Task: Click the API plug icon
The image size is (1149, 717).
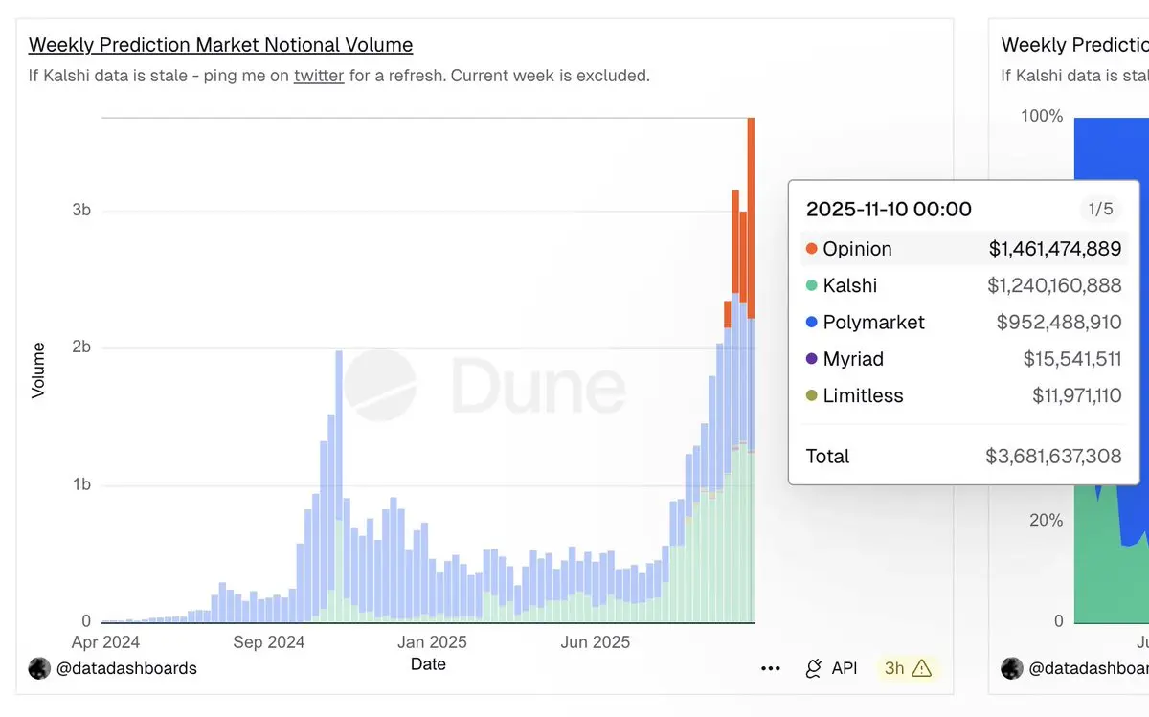Action: click(814, 668)
